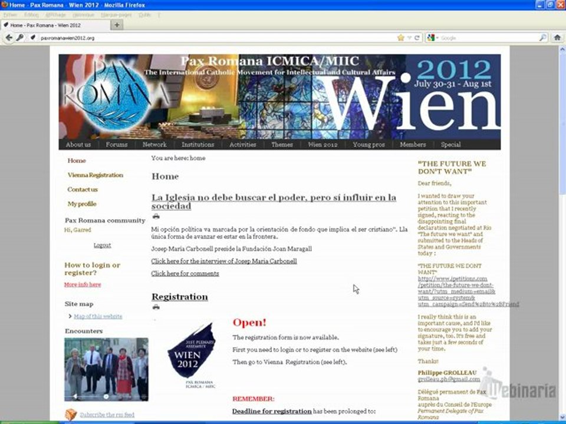The image size is (566, 424).
Task: Click the More info here link
Action: pos(83,284)
